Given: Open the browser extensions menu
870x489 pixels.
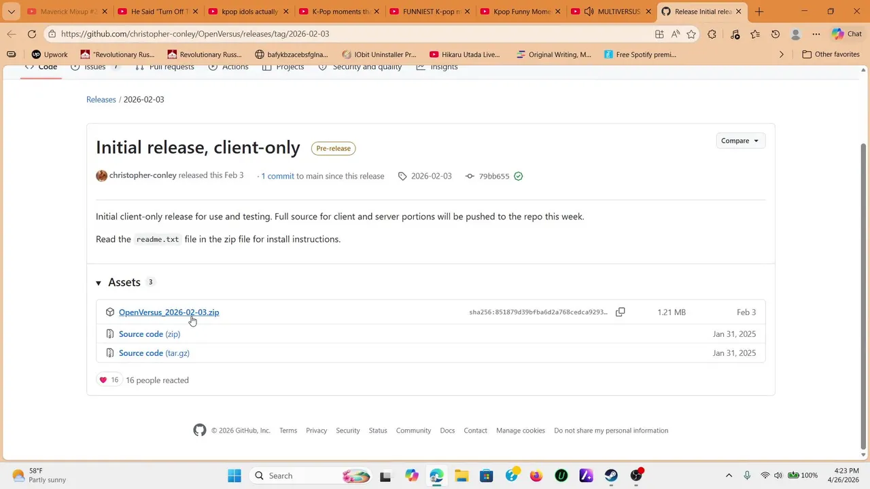Looking at the screenshot, I should click(712, 34).
